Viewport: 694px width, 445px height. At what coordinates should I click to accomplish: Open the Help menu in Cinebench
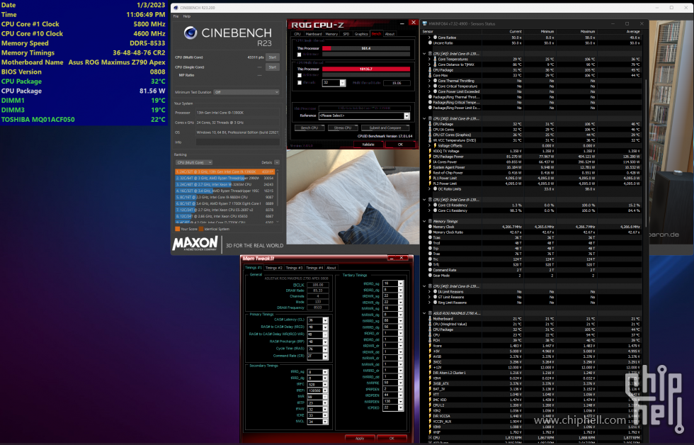coord(187,16)
